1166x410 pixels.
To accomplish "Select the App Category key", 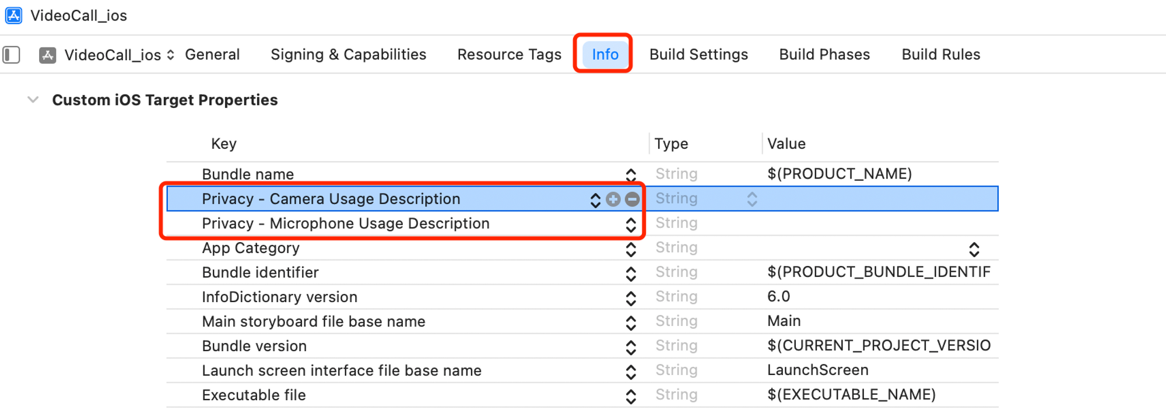I will (x=251, y=248).
